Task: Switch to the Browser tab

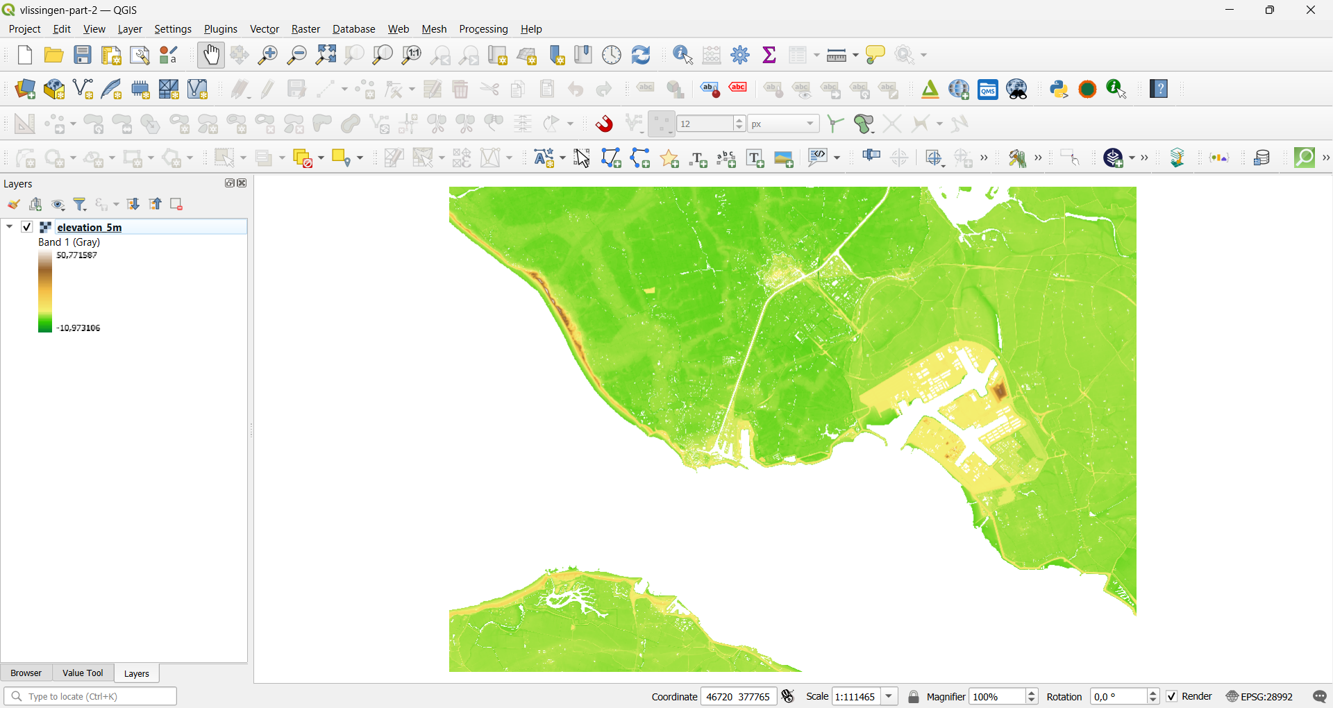Action: coord(26,673)
